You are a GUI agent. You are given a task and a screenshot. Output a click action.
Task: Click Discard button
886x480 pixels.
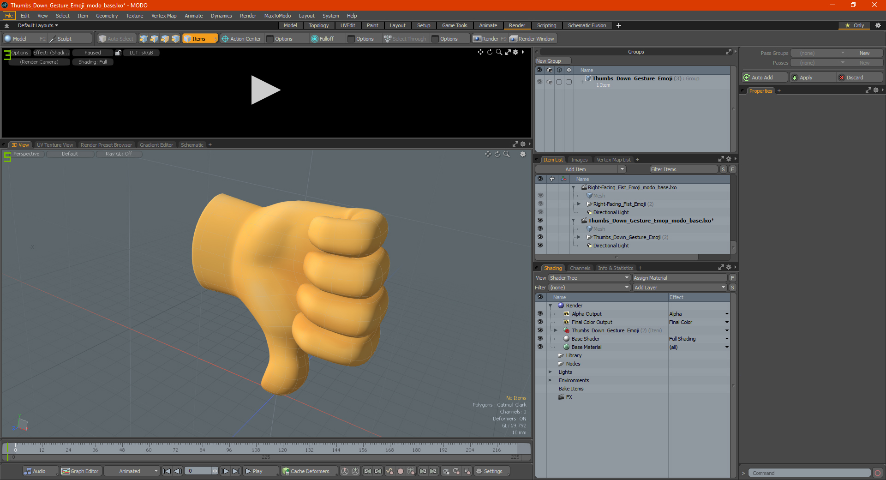click(x=860, y=78)
